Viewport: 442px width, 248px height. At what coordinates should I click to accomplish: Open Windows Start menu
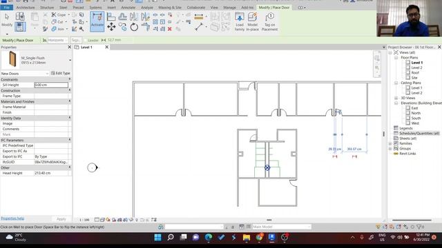(x=158, y=238)
